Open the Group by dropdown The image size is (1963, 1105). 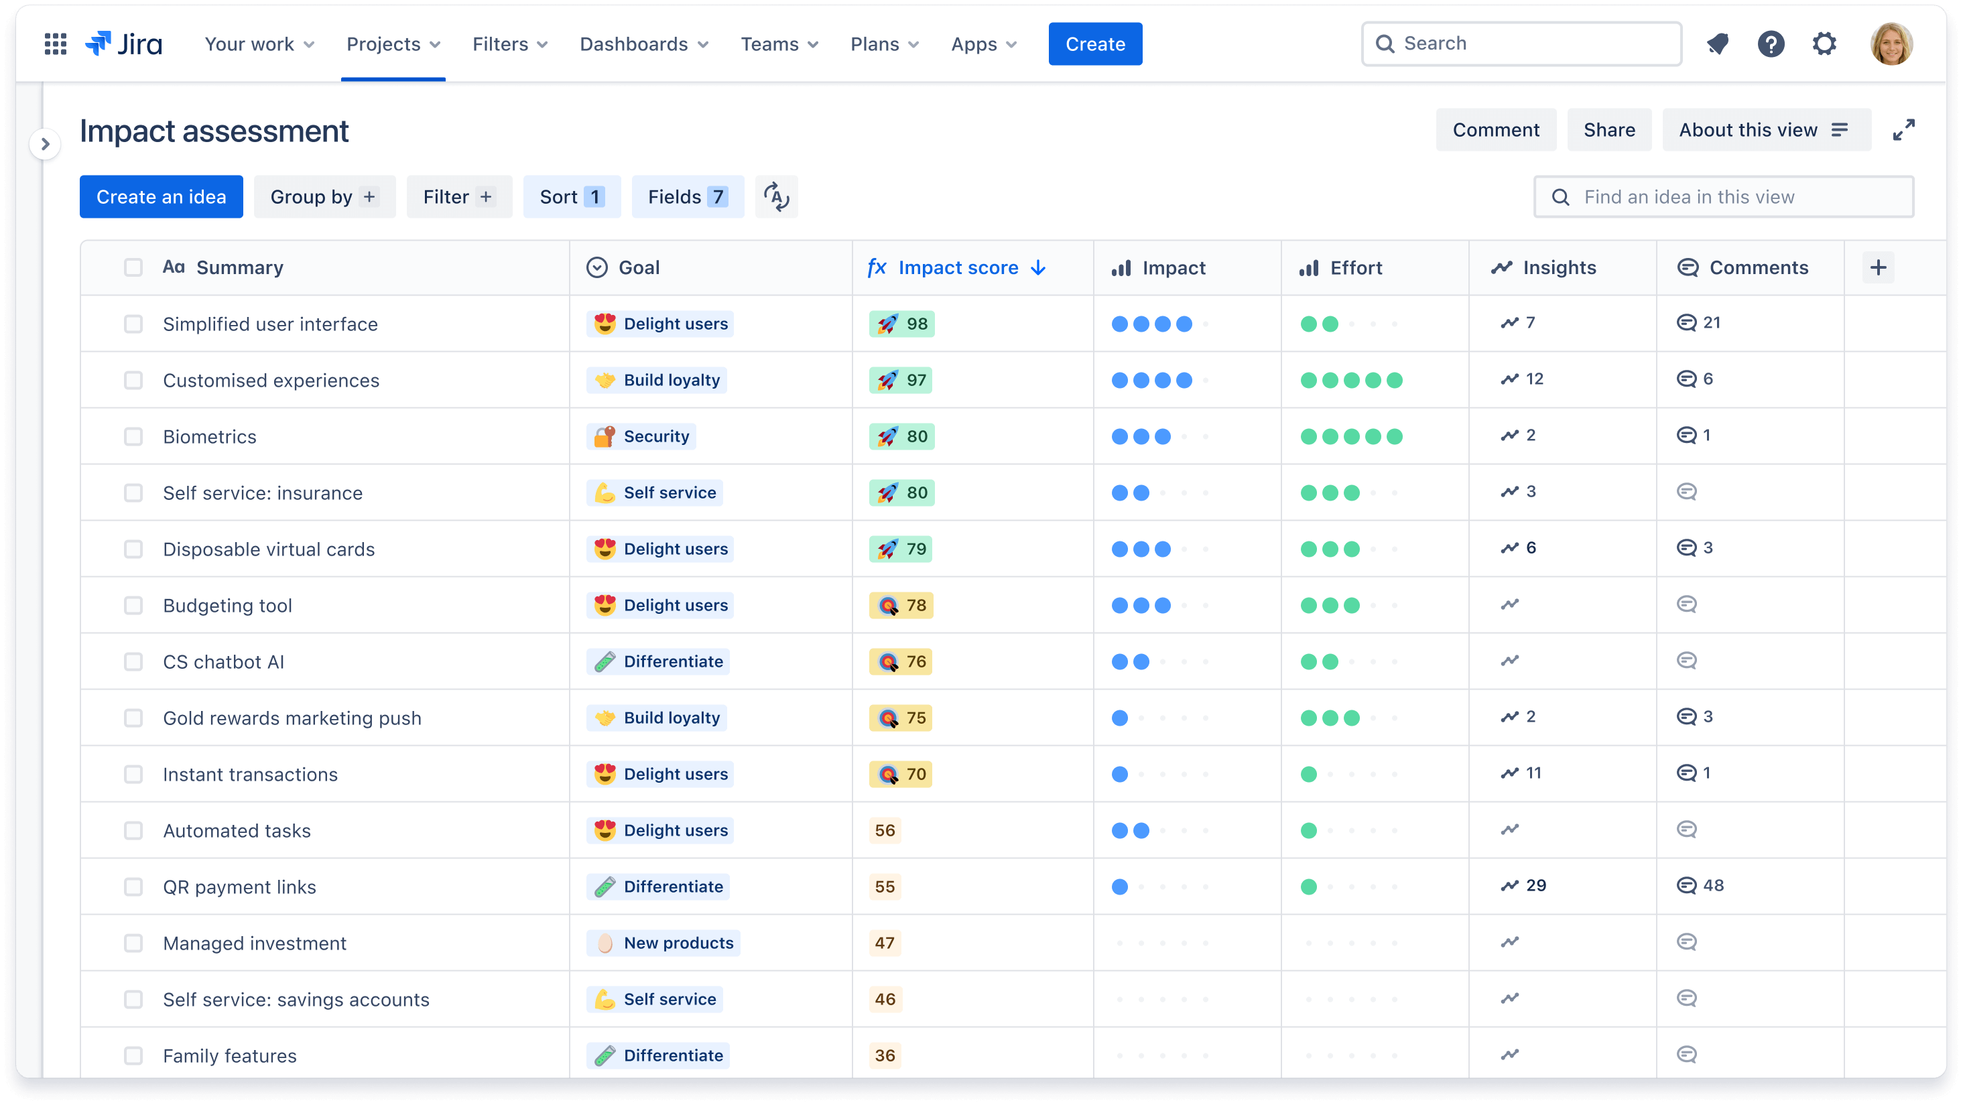tap(322, 197)
